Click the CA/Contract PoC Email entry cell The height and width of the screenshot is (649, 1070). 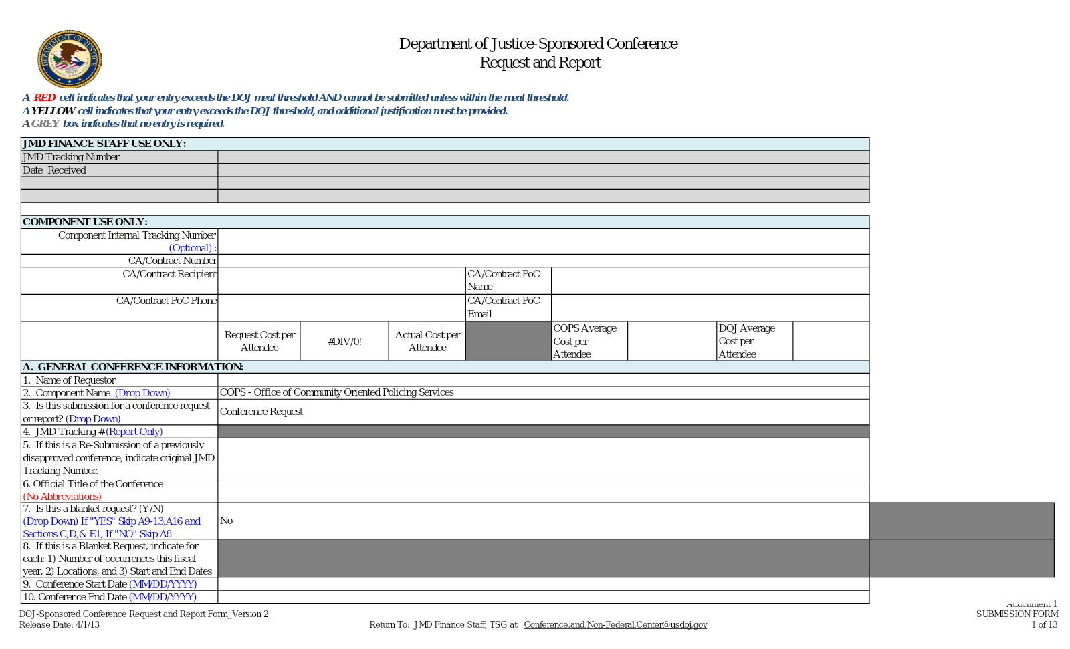point(710,307)
